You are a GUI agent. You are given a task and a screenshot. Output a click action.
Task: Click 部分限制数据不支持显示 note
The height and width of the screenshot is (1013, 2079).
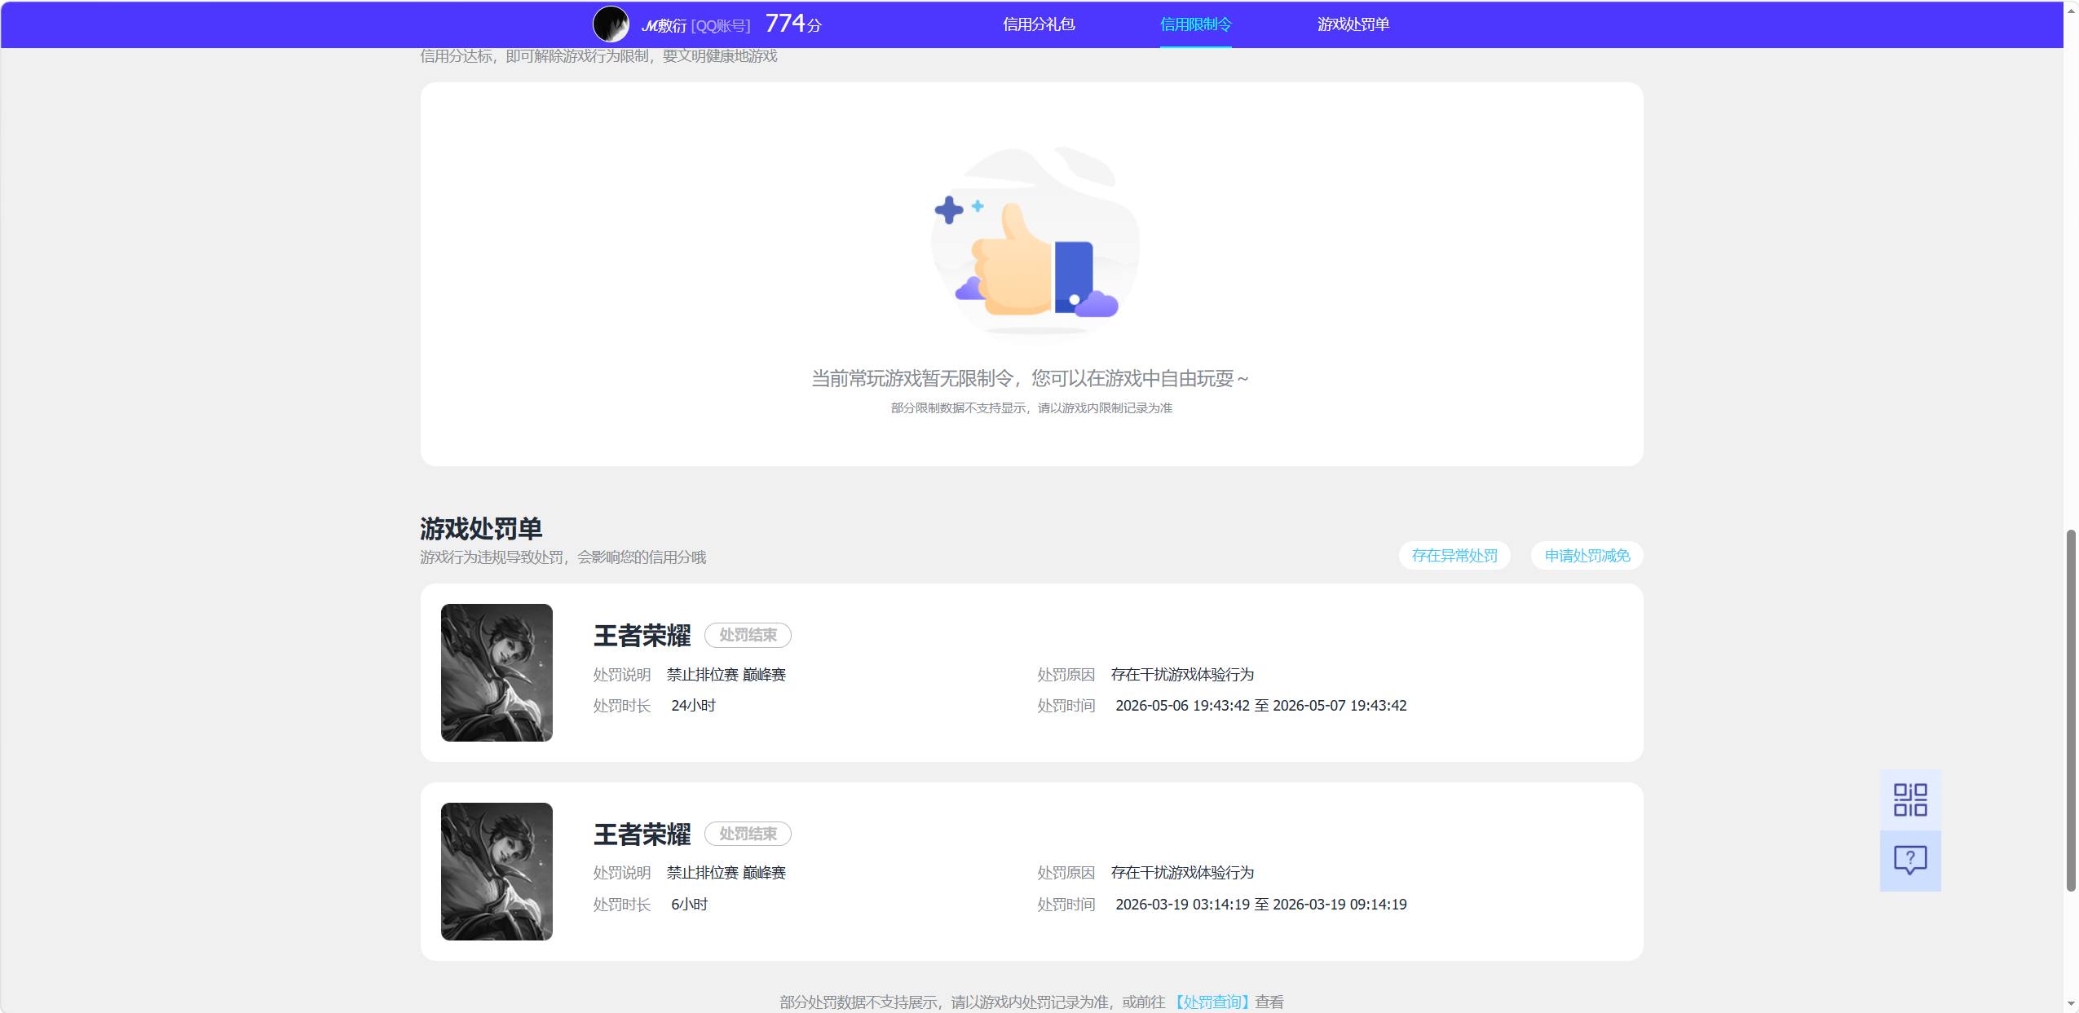click(x=1031, y=407)
